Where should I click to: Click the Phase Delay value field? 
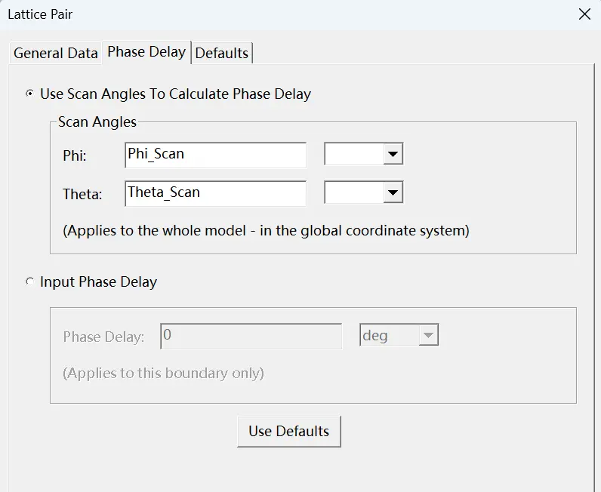[x=251, y=336]
